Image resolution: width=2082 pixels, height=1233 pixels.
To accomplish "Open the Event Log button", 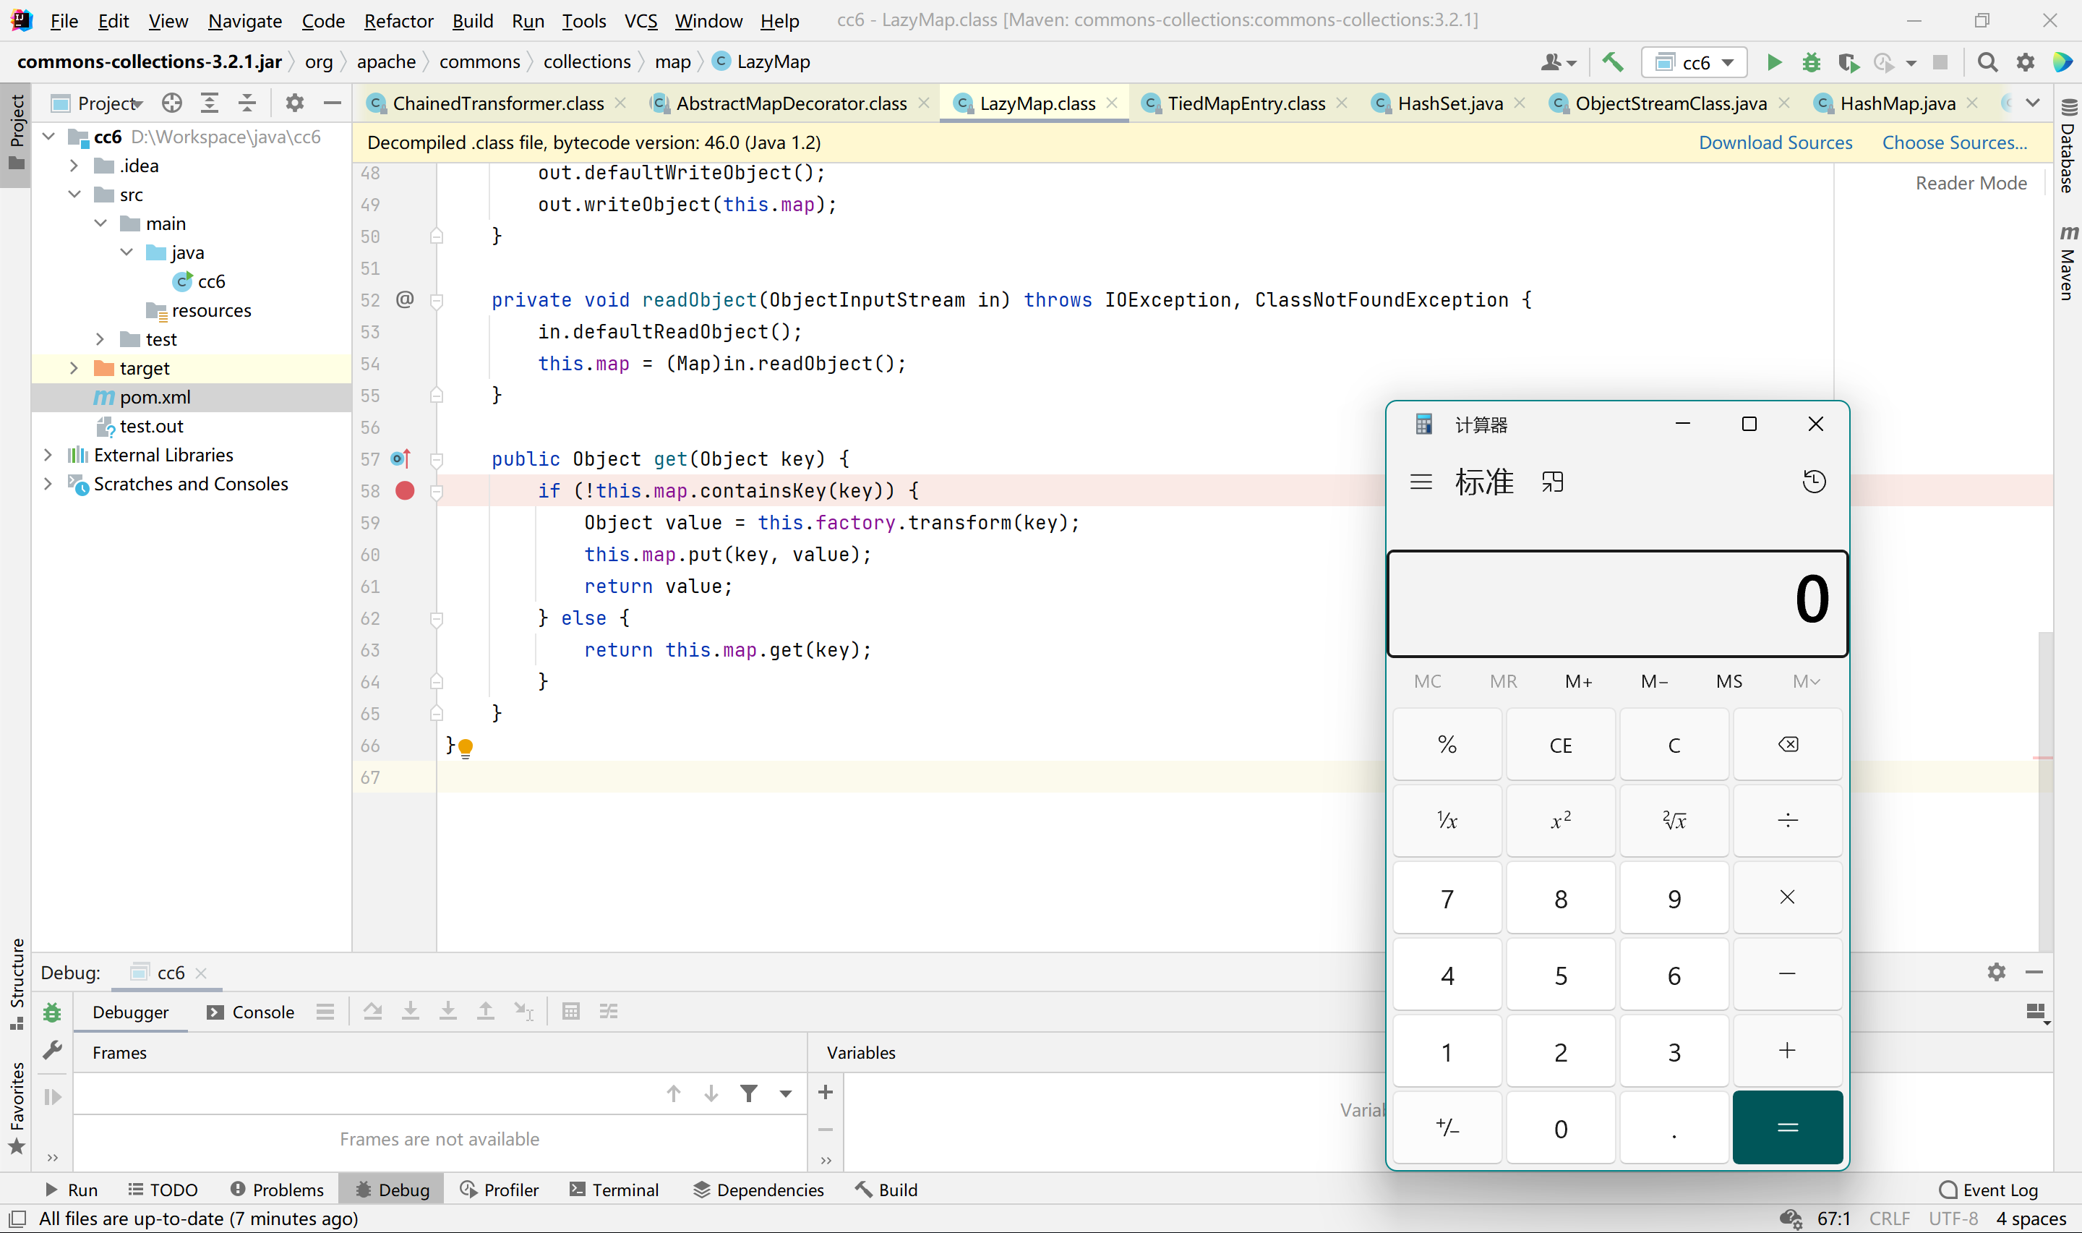I will click(x=1987, y=1190).
